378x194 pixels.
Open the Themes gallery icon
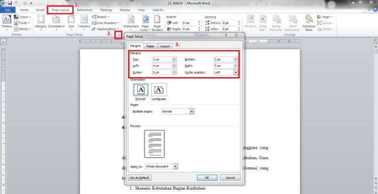6,22
